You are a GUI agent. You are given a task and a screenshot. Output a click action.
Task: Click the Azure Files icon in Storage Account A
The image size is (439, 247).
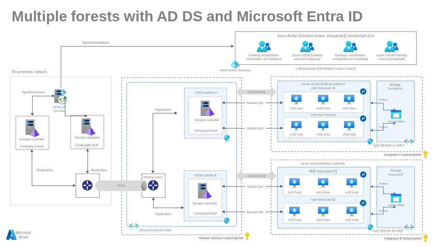pyautogui.click(x=396, y=114)
